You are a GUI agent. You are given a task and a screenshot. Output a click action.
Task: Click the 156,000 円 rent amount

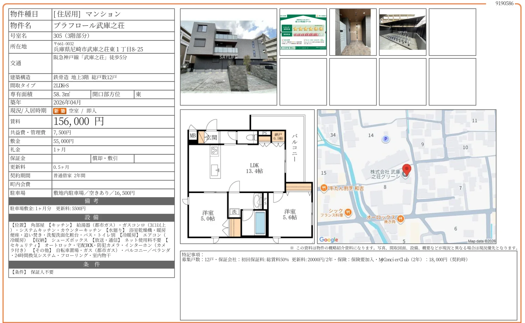78,122
